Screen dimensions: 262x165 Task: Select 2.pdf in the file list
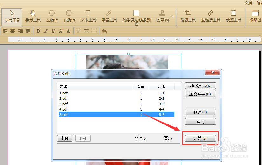[x=117, y=98]
